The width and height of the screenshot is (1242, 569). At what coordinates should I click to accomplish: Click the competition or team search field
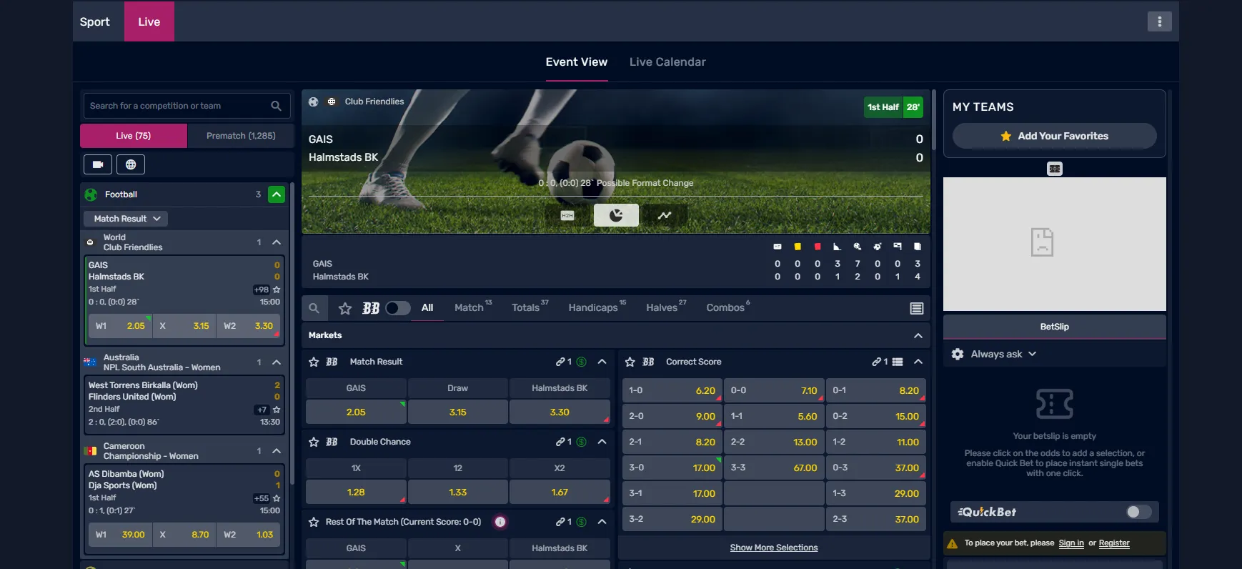(186, 106)
